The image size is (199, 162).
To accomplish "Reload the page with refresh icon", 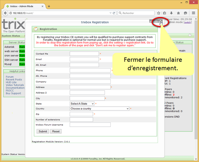I will click(114, 13).
